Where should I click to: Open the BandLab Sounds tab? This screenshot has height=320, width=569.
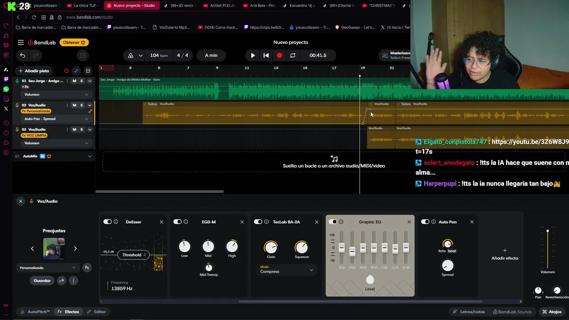pos(512,312)
